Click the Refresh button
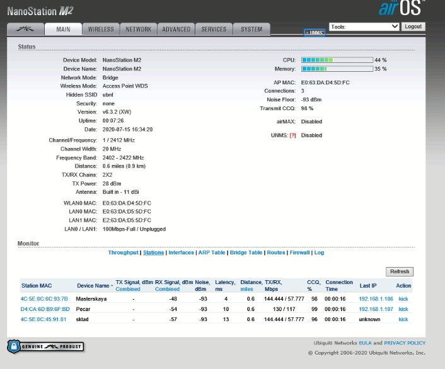The width and height of the screenshot is (445, 369). click(400, 271)
